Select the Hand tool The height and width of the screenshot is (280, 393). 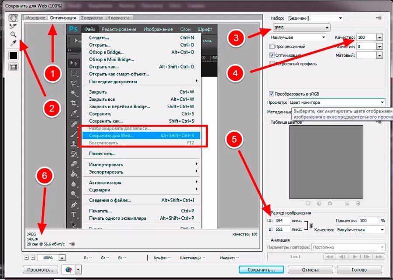[13, 18]
